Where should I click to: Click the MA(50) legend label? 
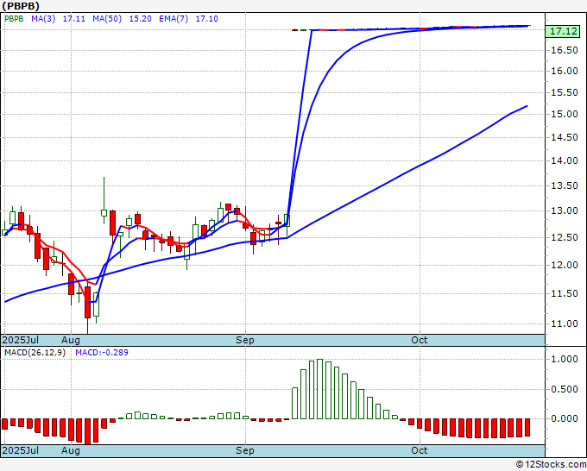tap(107, 19)
